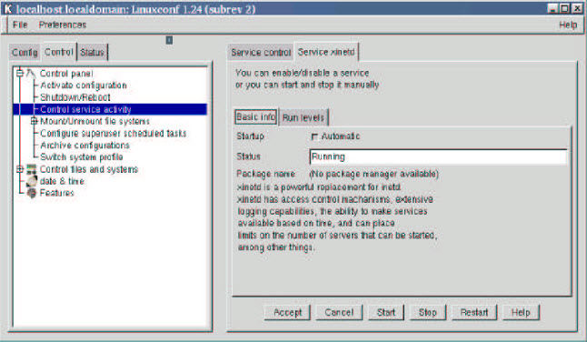The width and height of the screenshot is (587, 342).
Task: Click the Status field showing Running
Action: pos(438,156)
